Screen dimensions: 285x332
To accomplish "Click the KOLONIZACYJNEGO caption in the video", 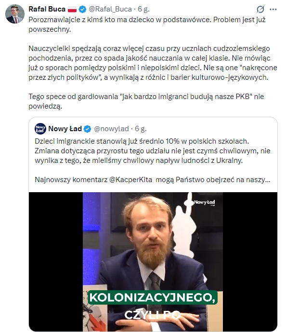I will tap(152, 298).
